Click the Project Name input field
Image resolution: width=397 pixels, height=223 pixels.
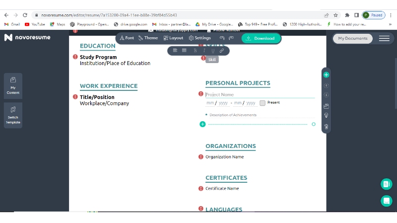258,94
